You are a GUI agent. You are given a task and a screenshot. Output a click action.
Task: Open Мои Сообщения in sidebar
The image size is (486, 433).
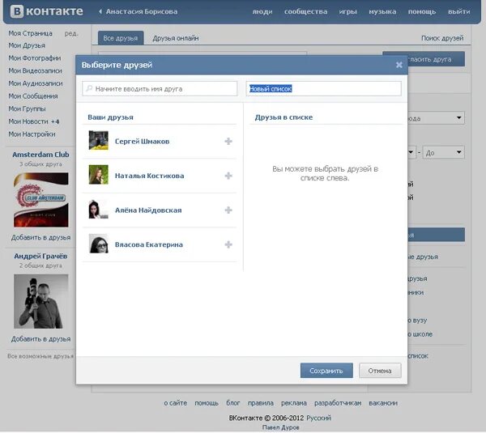33,96
